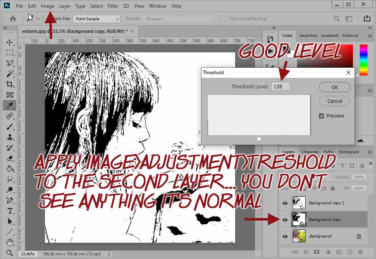Switch to the Swatches tab
376x259 pixels.
tap(308, 36)
